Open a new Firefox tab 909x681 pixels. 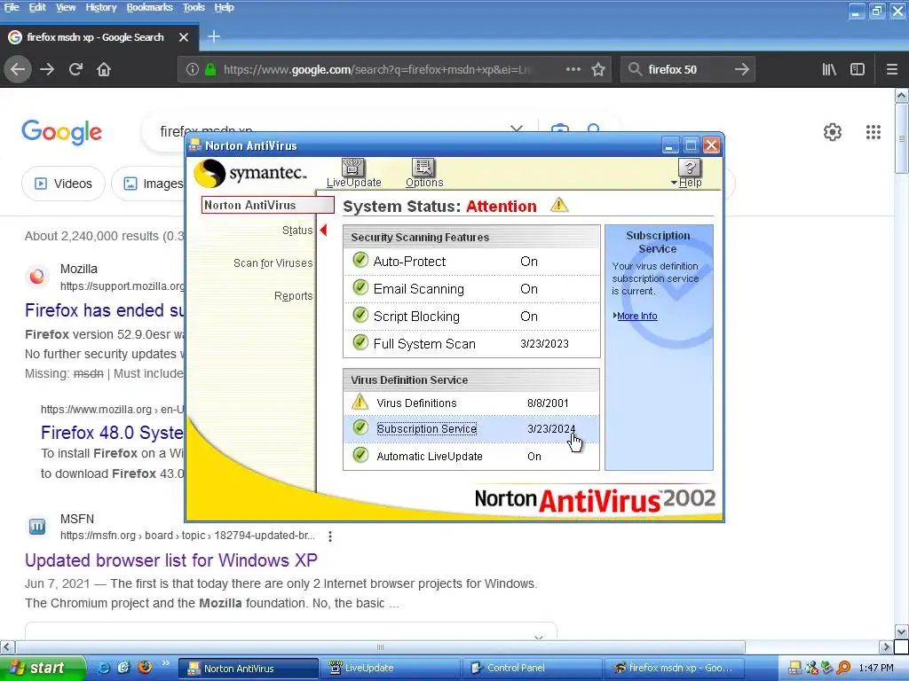click(213, 36)
